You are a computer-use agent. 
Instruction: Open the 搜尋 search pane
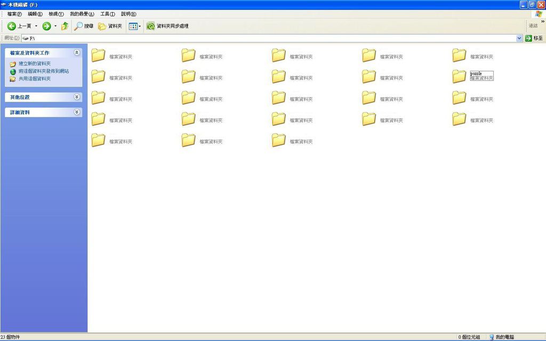coord(84,26)
